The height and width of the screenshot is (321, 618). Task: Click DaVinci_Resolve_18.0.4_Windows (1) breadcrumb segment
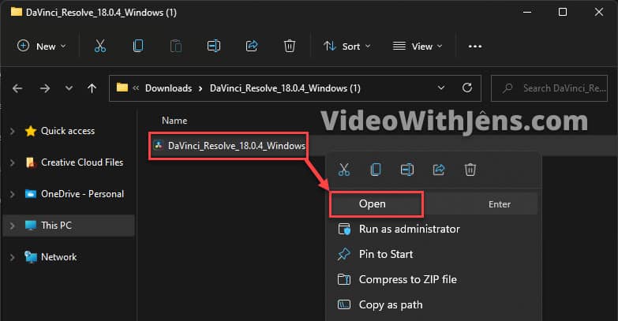tap(285, 88)
